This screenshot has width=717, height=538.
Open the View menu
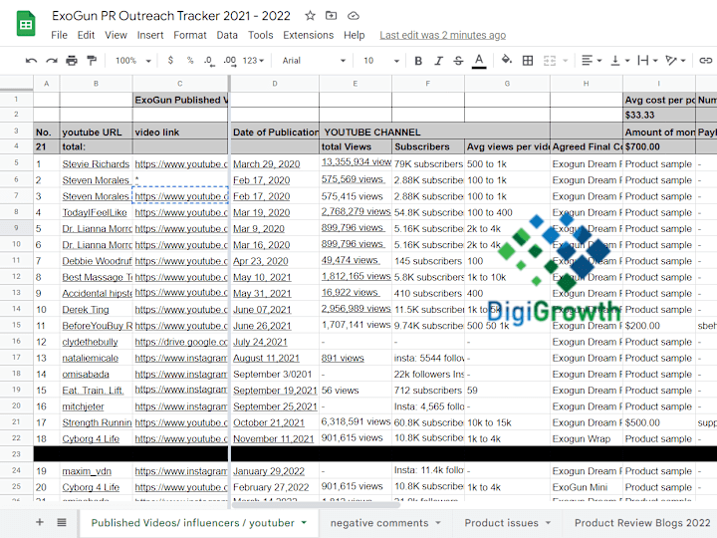click(116, 35)
